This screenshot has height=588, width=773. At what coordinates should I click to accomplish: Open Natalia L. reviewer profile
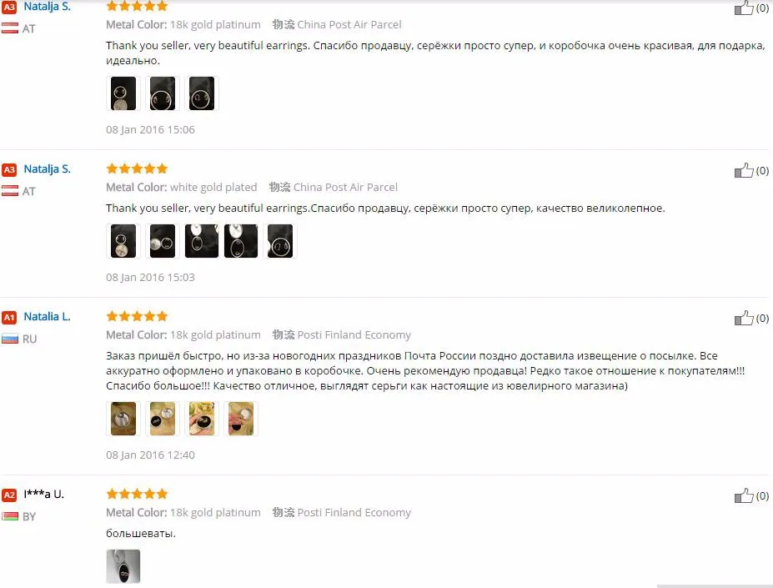coord(47,316)
